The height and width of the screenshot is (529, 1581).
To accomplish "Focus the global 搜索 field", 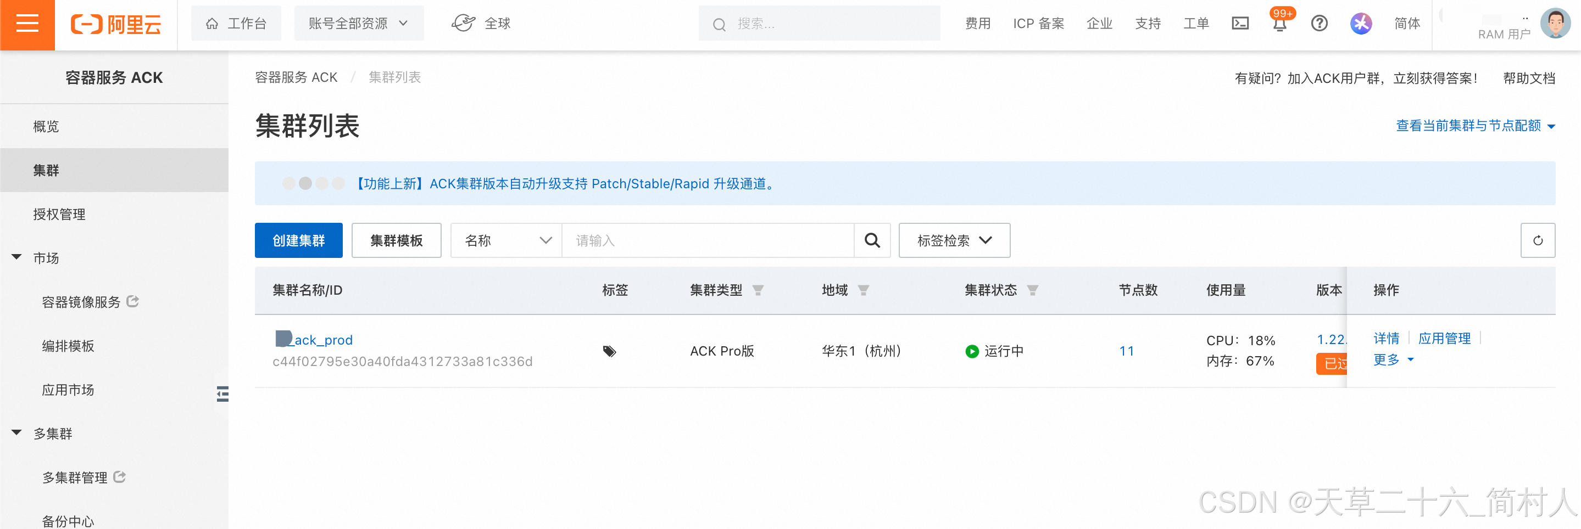I will (x=820, y=24).
